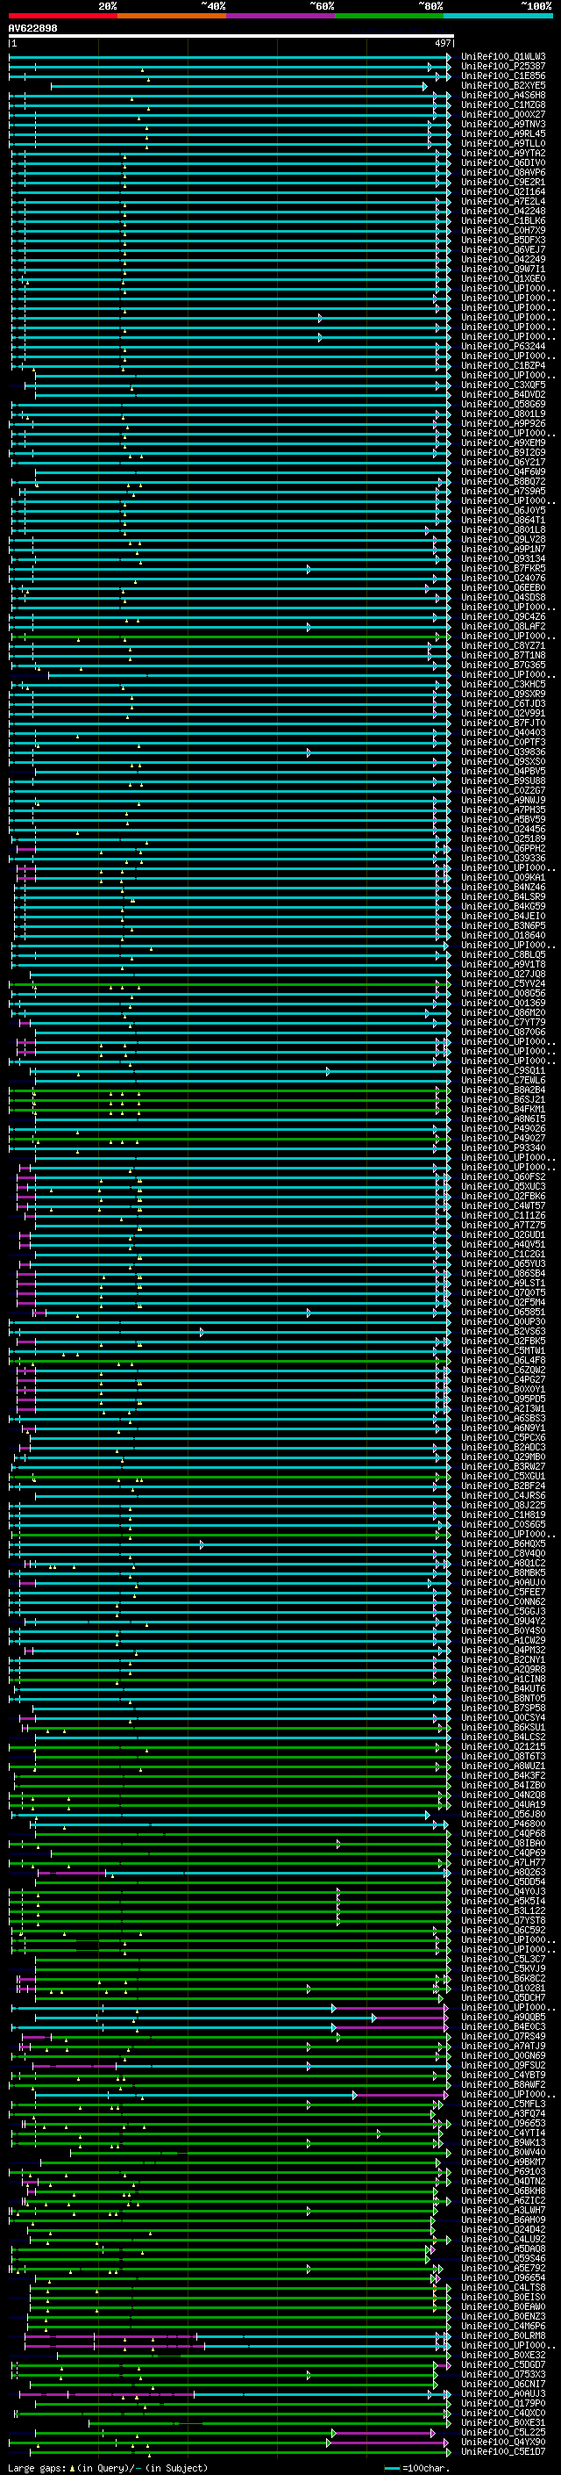
Task: Select the UniRef100_Q65YU3 label
Action: 503,1263
